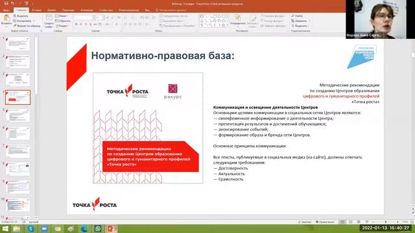Screen dimensions: 415x233
Task: Toggle underline formatting
Action: (86, 25)
